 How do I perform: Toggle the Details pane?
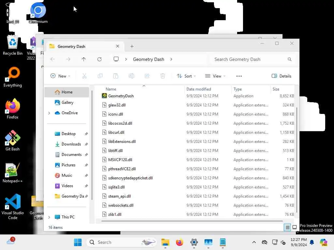pyautogui.click(x=281, y=76)
